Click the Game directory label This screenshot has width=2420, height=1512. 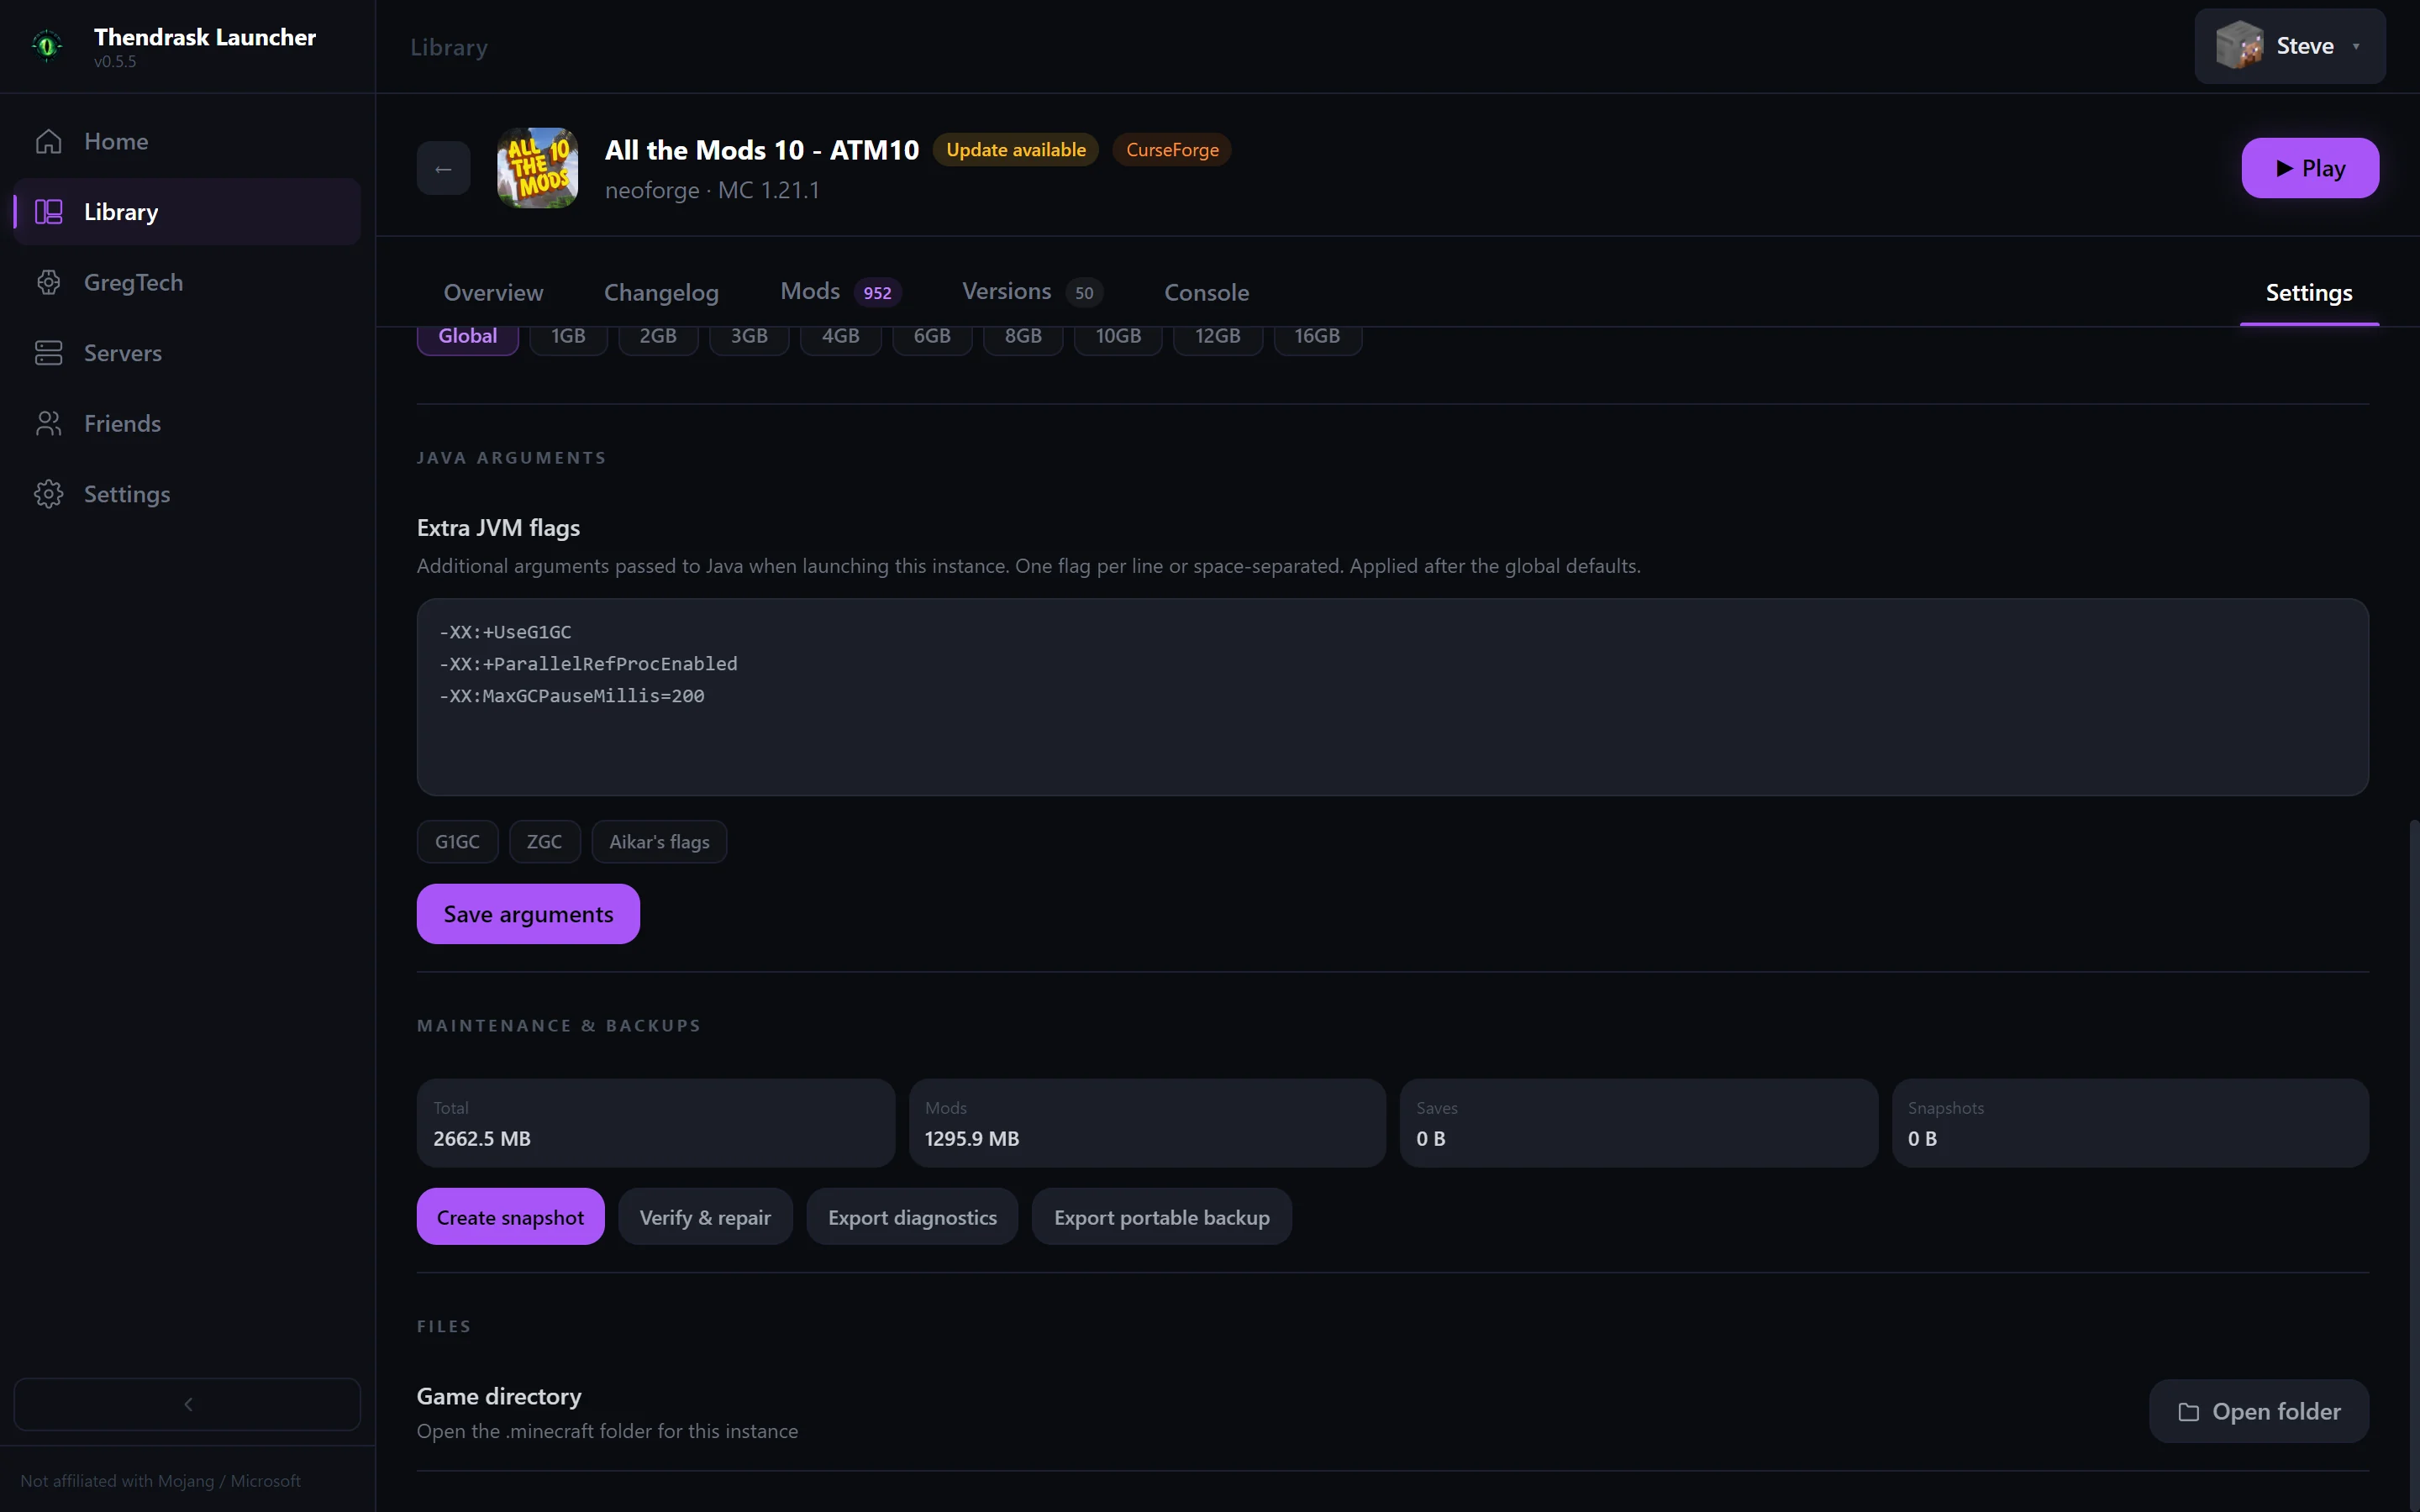tap(499, 1396)
